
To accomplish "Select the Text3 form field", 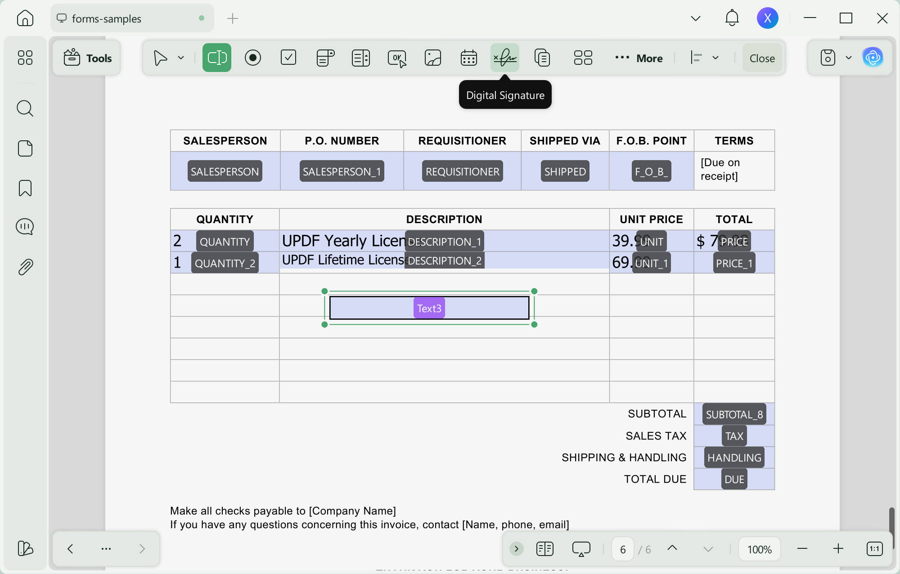I will pos(429,308).
